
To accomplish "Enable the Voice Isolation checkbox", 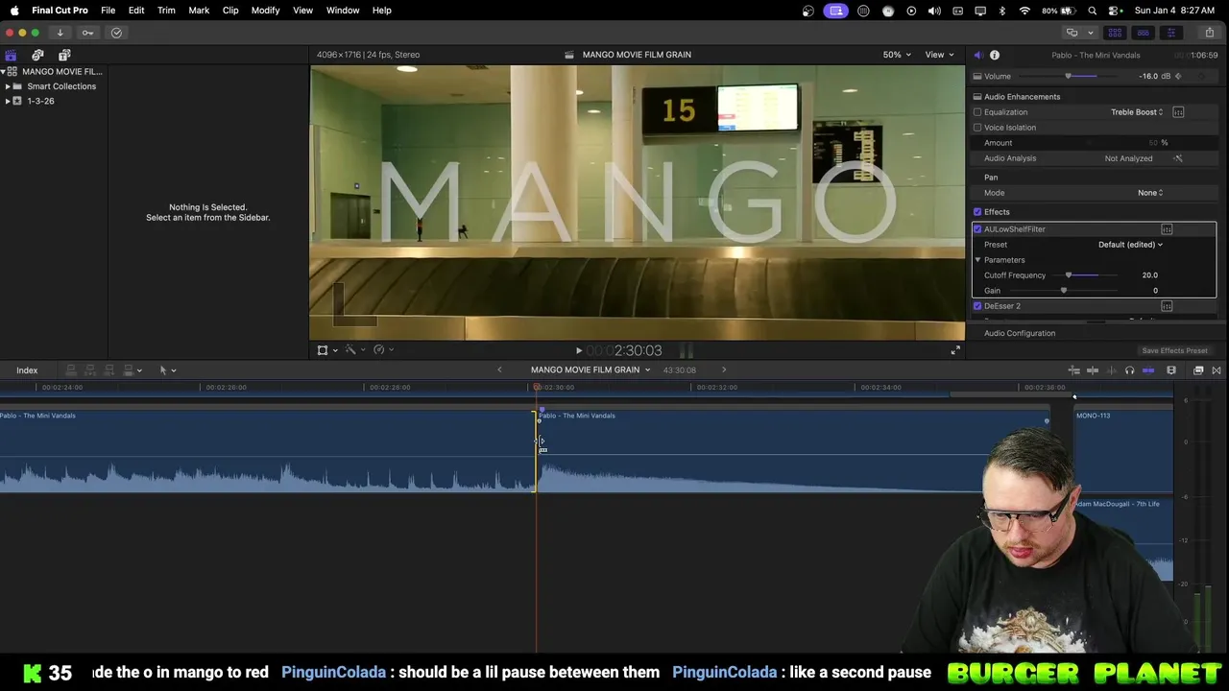I will pos(977,128).
